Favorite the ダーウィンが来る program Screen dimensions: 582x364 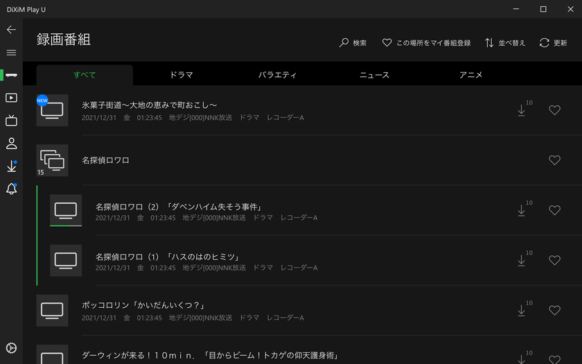(554, 359)
